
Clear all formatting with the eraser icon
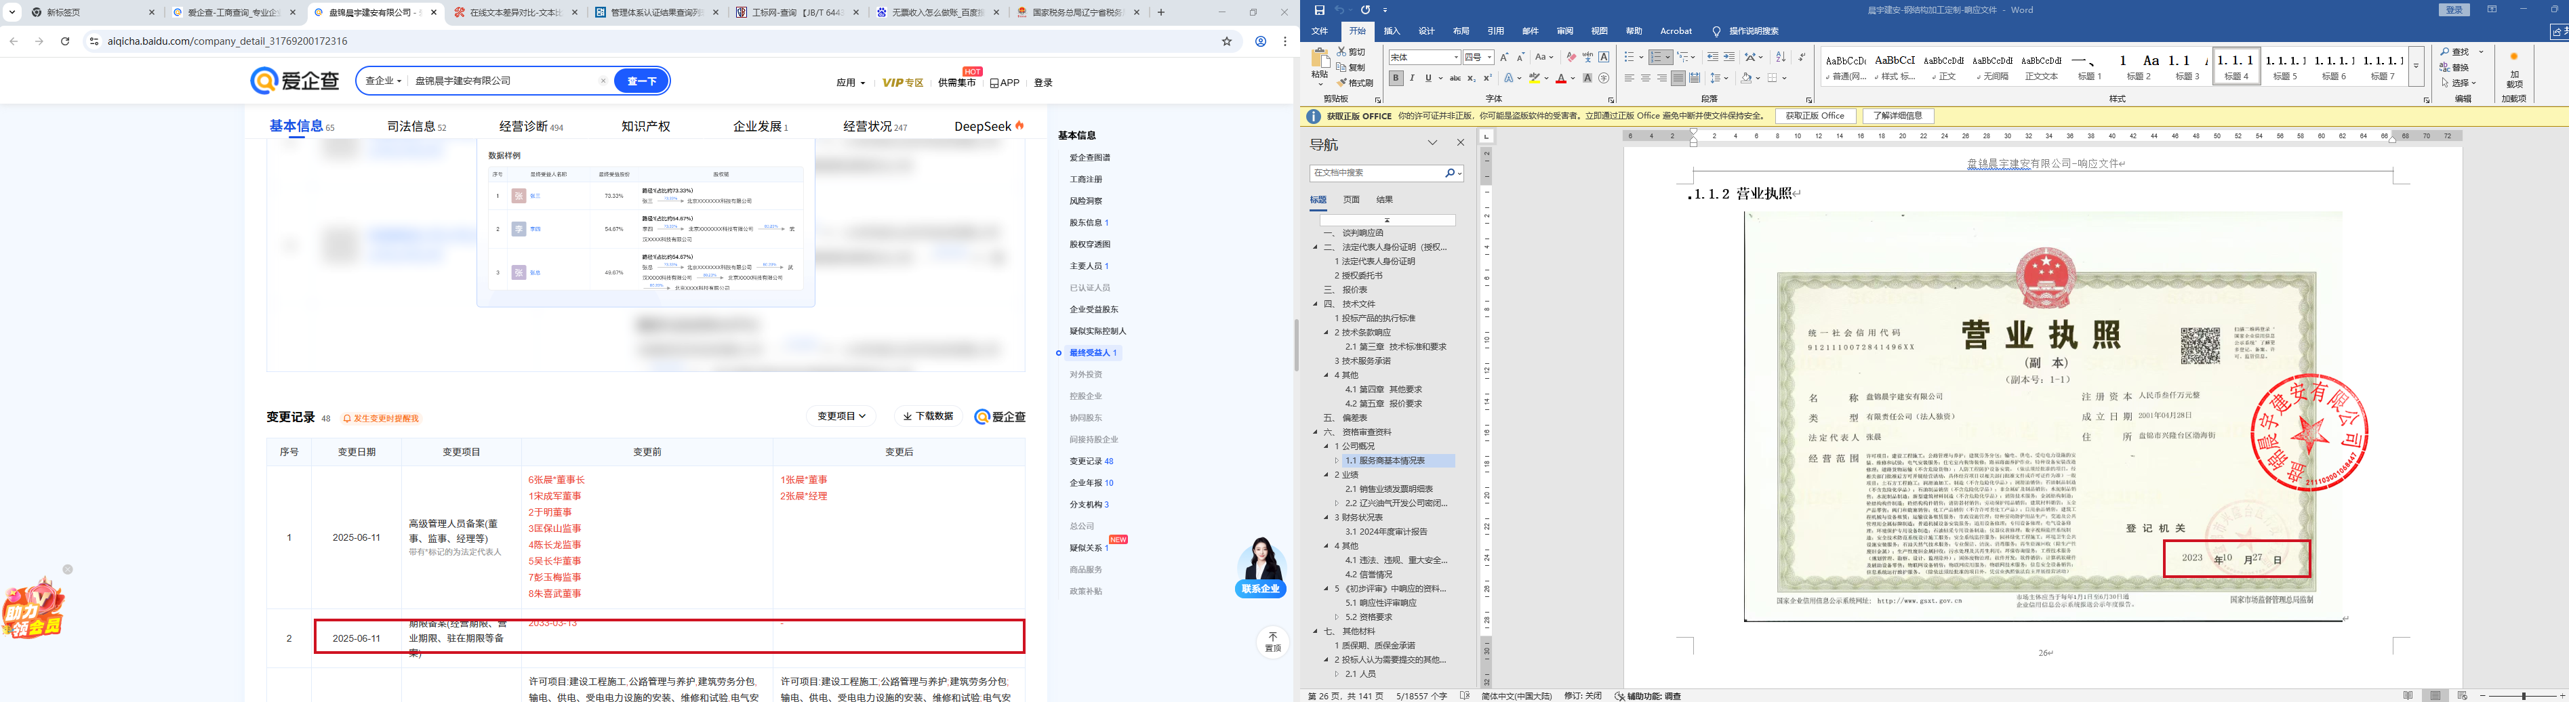pyautogui.click(x=1571, y=57)
